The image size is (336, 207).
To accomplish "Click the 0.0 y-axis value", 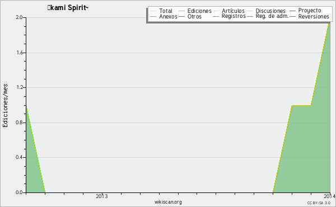I will pyautogui.click(x=19, y=192).
